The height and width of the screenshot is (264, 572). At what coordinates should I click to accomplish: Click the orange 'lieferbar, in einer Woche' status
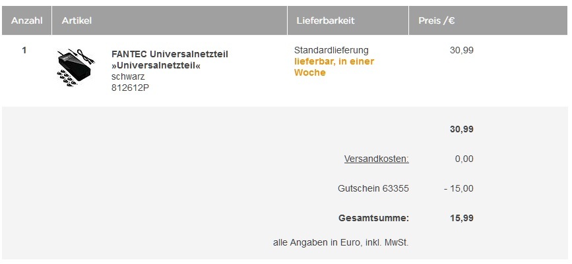click(x=333, y=67)
